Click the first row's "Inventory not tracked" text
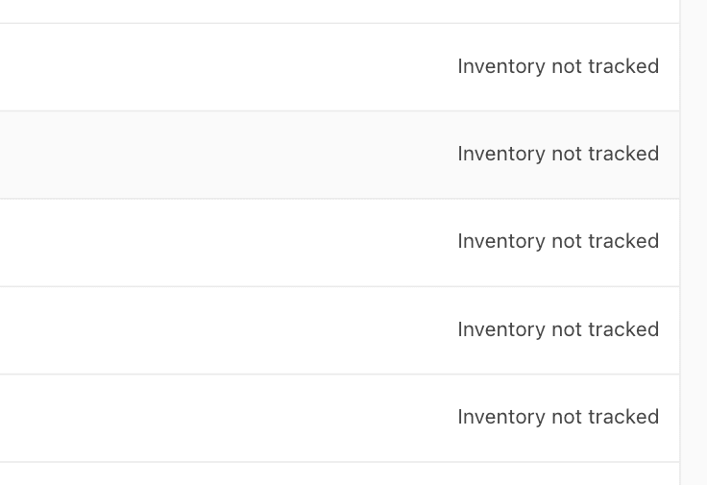This screenshot has height=485, width=707. tap(558, 66)
